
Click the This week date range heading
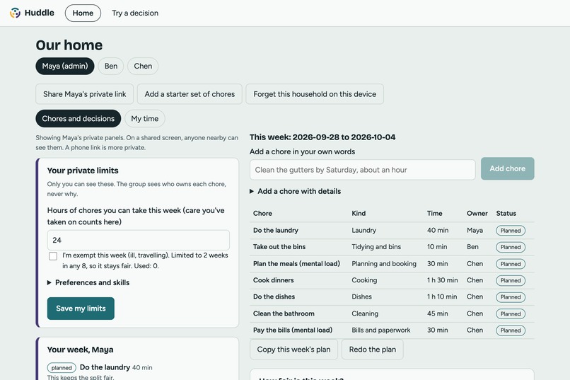click(322, 137)
